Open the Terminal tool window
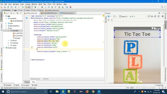 click(x=8, y=85)
